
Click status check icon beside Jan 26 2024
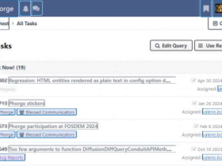(194, 103)
